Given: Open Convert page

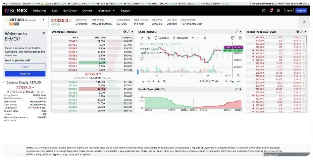Looking at the screenshot, I should [x=87, y=11].
